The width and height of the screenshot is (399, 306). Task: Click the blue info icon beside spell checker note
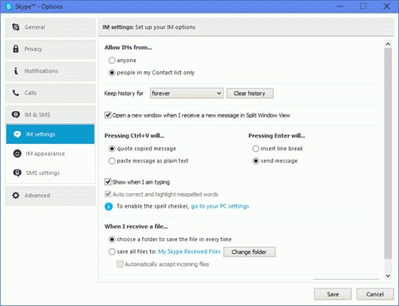coord(109,206)
